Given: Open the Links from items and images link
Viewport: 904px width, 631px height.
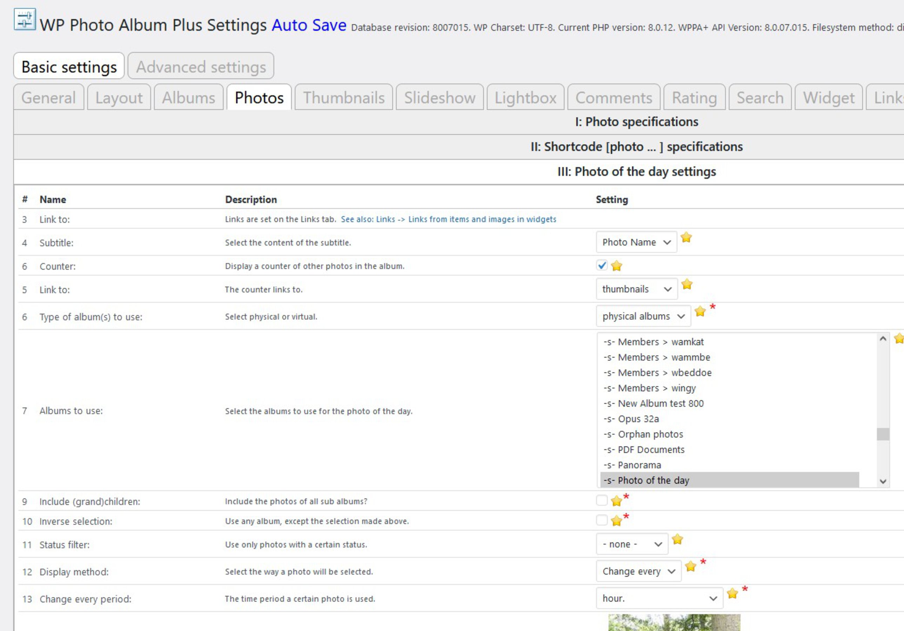Looking at the screenshot, I should coord(482,219).
